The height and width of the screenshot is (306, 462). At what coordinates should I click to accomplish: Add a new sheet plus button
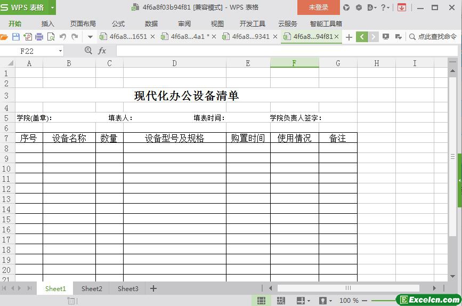(153, 288)
